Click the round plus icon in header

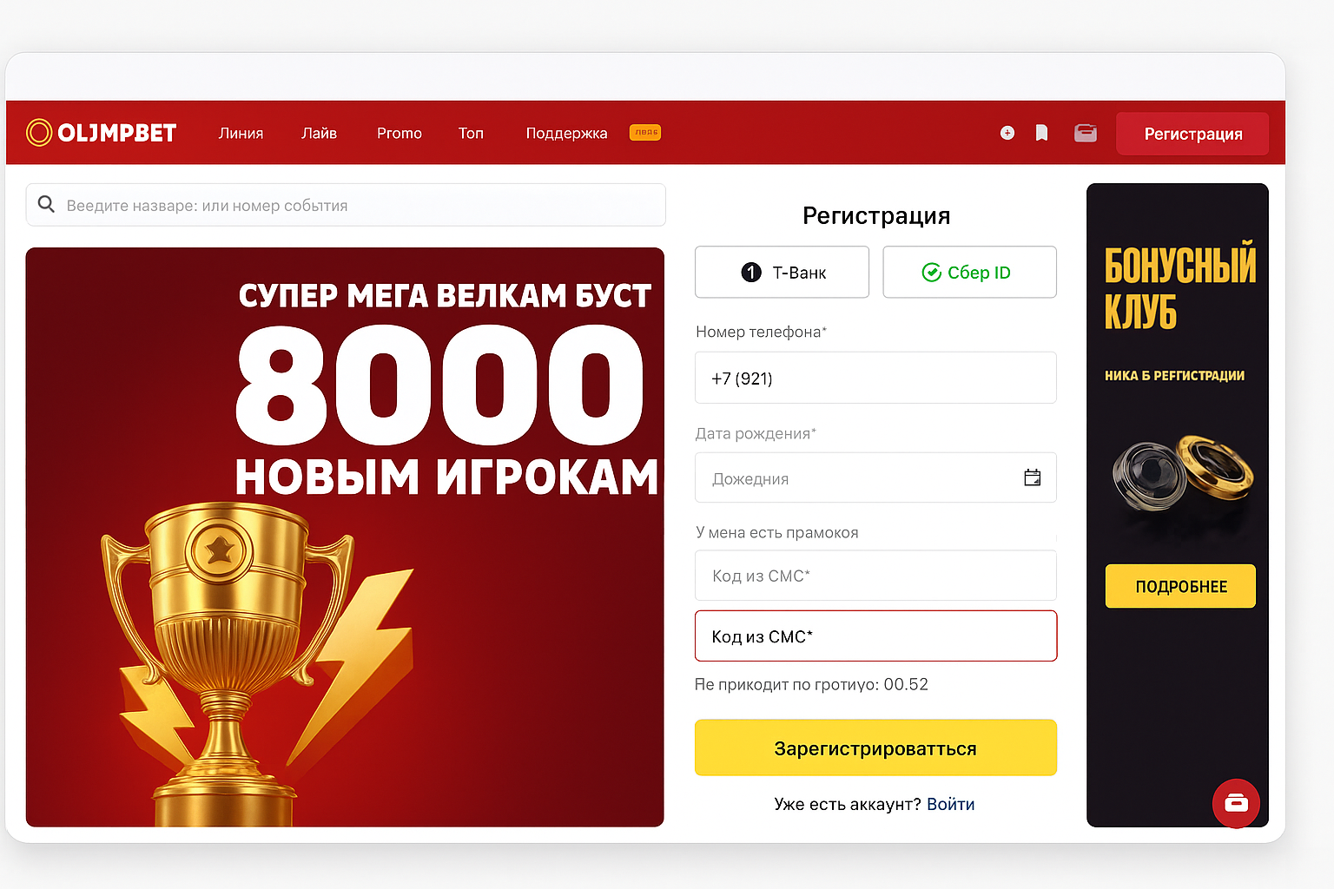1007,133
